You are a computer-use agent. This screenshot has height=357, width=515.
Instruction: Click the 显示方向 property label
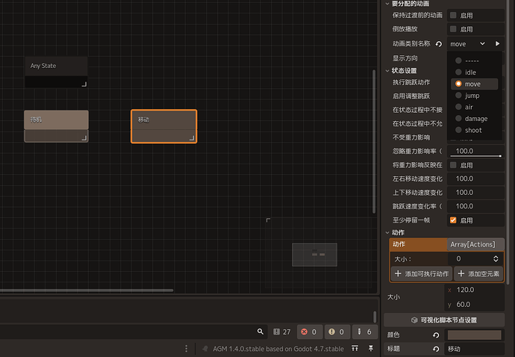pyautogui.click(x=405, y=58)
